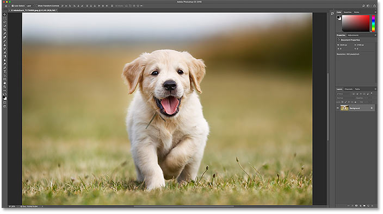Select the Clone Stamp tool
Screen dimensions: 383x214
(x=5, y=45)
